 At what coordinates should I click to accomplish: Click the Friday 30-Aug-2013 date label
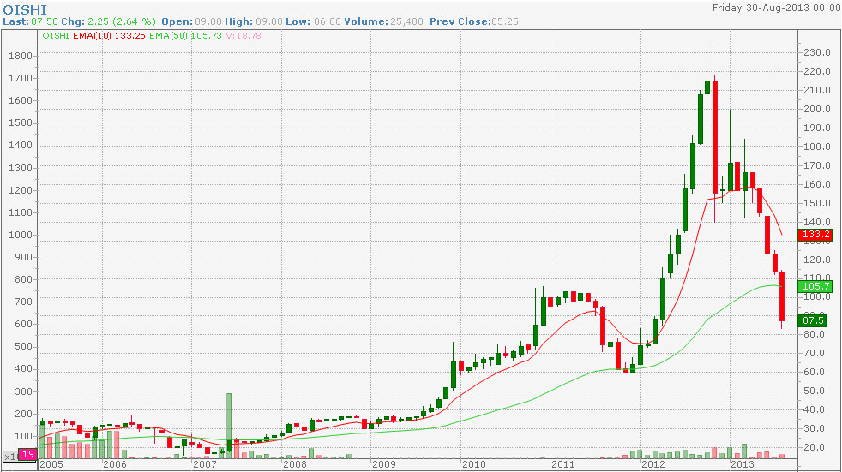pyautogui.click(x=775, y=8)
